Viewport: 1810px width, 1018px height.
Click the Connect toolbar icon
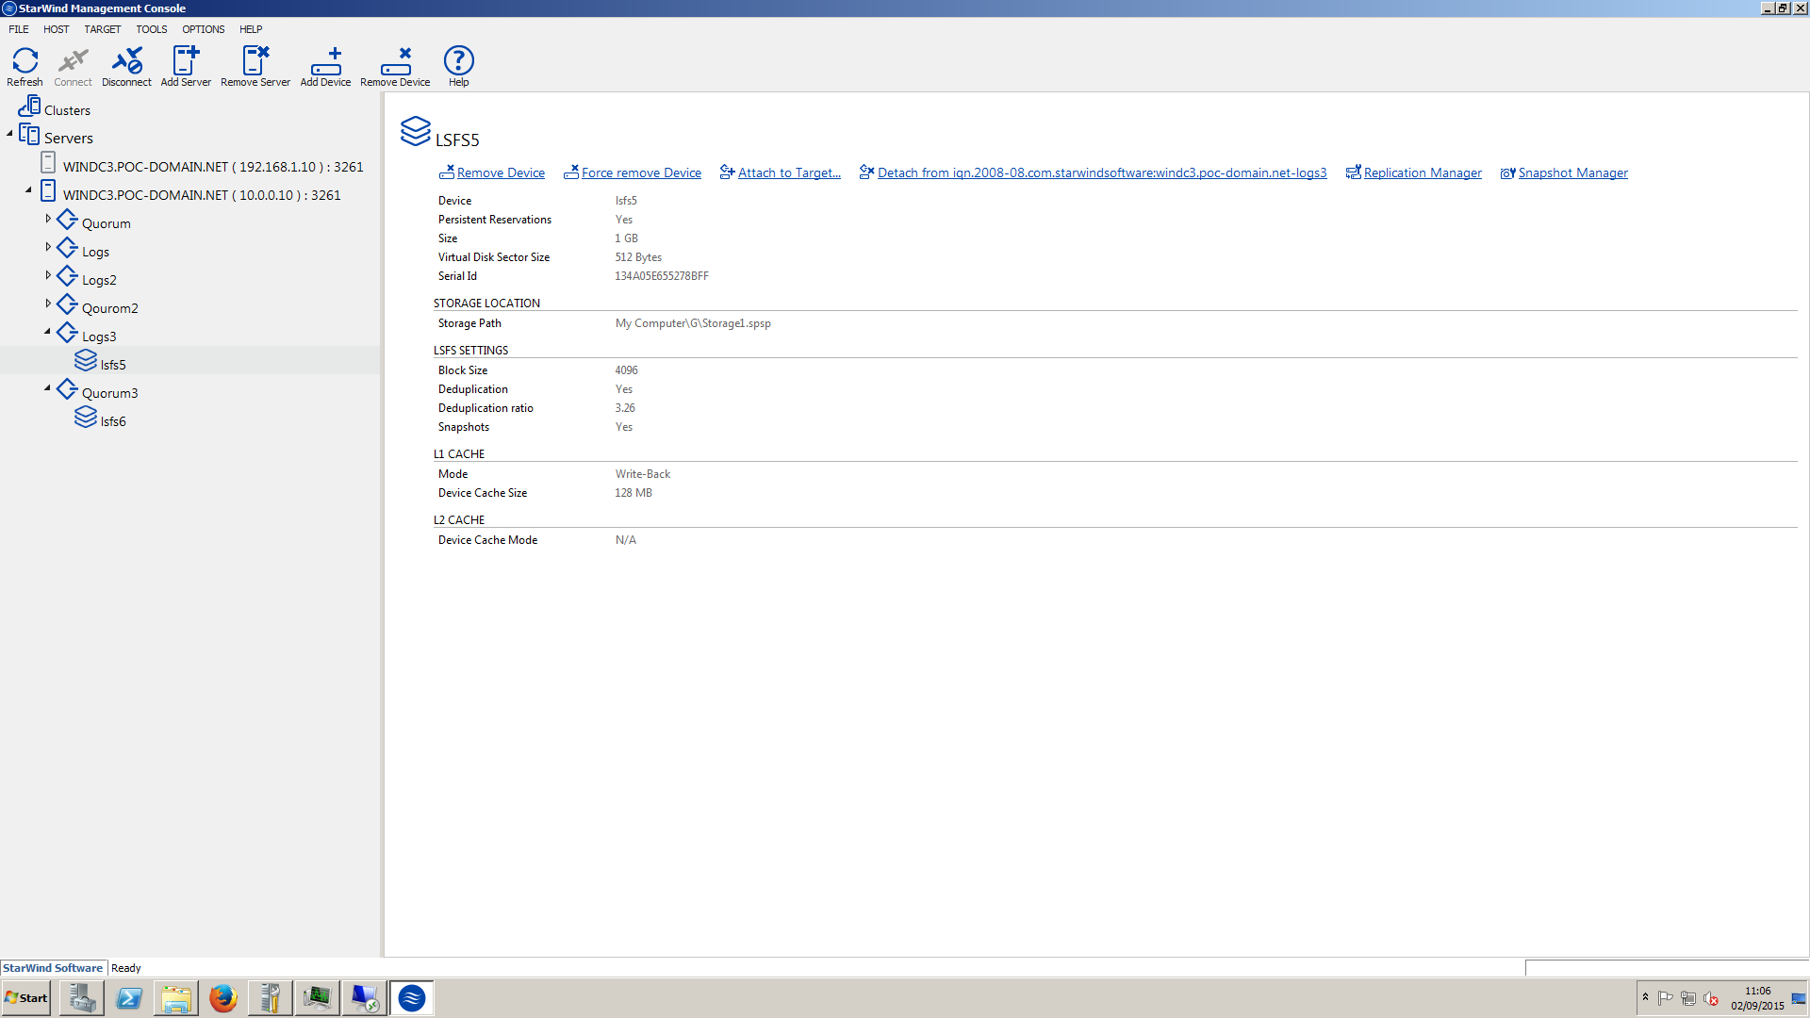click(x=73, y=66)
